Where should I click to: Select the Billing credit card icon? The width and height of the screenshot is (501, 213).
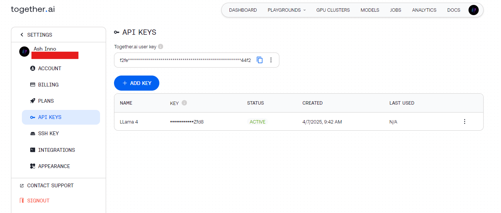tap(32, 85)
